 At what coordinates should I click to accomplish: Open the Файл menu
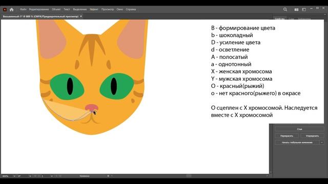[x=23, y=9]
